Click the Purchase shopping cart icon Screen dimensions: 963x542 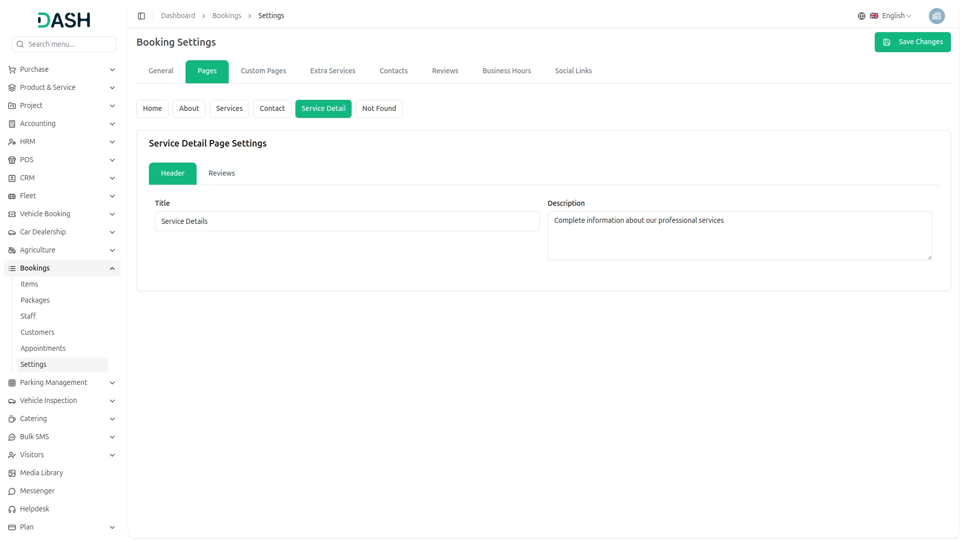point(12,70)
